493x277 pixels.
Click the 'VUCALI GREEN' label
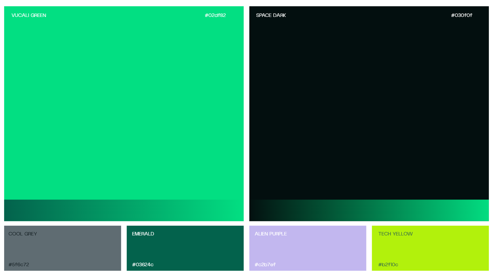coord(29,15)
